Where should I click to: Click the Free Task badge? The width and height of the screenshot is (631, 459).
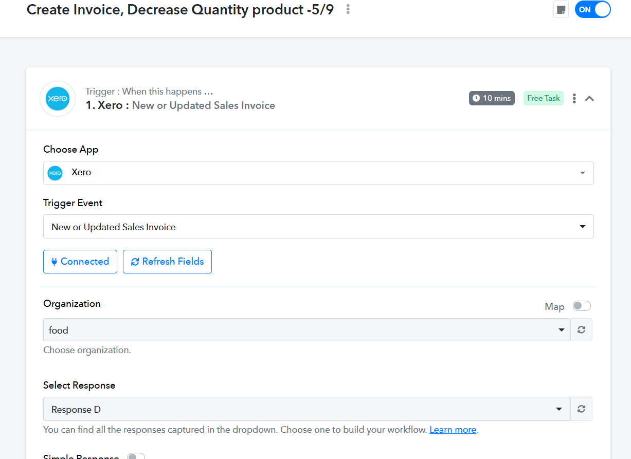pyautogui.click(x=544, y=98)
